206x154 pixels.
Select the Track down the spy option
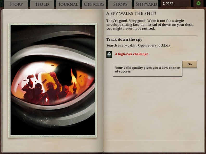click(124, 39)
